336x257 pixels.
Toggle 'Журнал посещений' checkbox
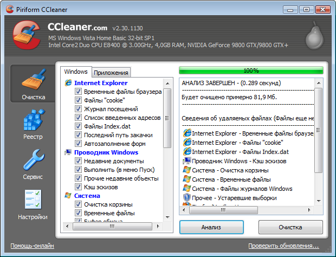tap(78, 109)
